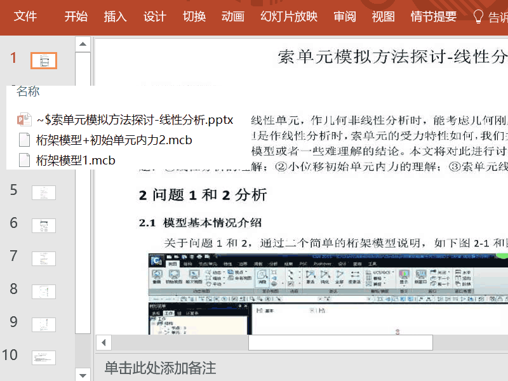The image size is (508, 381).
Task: Open the 幻灯片放映 tab
Action: (x=289, y=17)
